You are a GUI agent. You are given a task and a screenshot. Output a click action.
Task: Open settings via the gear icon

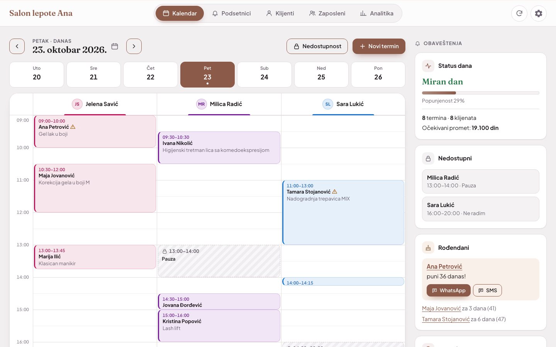point(539,13)
